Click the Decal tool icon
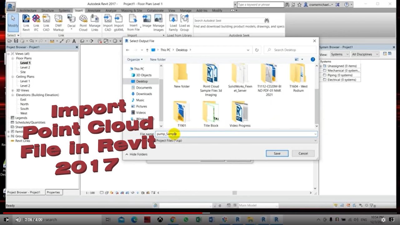Screen dimensions: 400x225 click(72, 22)
